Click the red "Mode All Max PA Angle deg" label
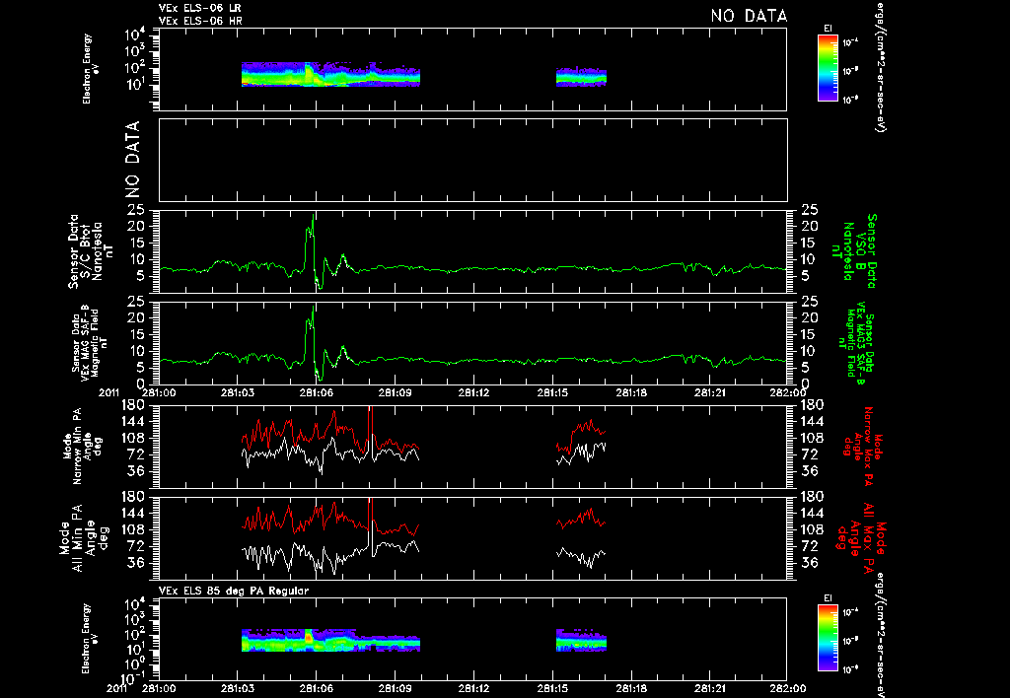The image size is (1010, 698). tap(859, 538)
